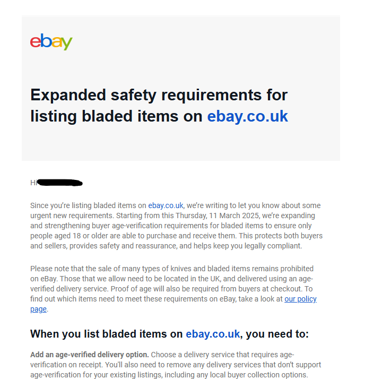
Task: Click ebay.co.uk link in "When you list" subheading
Action: point(213,334)
